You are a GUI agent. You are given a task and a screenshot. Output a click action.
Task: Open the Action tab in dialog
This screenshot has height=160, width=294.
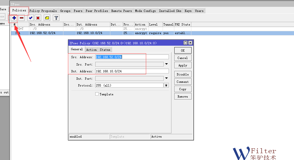click(91, 50)
